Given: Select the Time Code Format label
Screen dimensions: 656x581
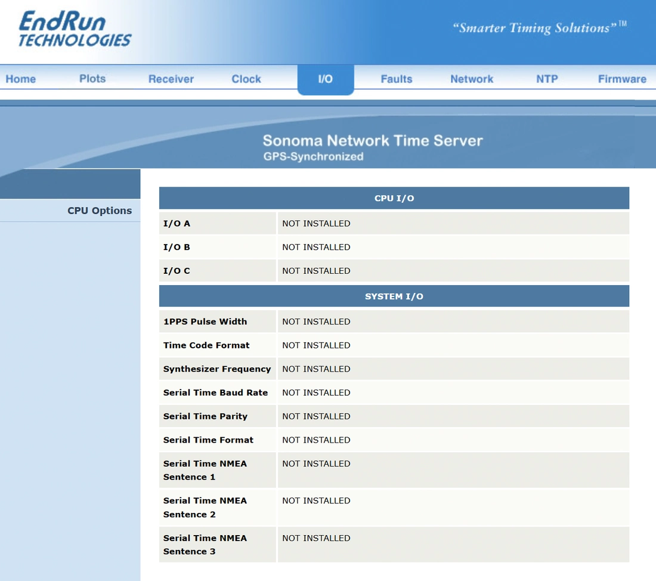Looking at the screenshot, I should [x=206, y=345].
